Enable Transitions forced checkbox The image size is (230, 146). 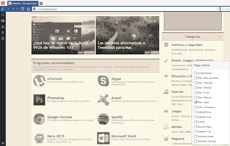pos(195,136)
